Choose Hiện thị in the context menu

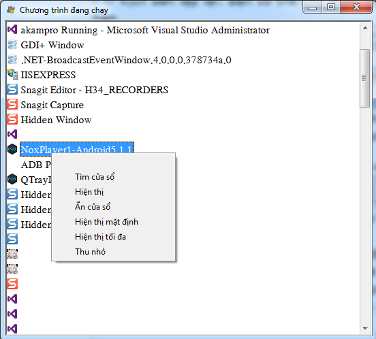89,192
